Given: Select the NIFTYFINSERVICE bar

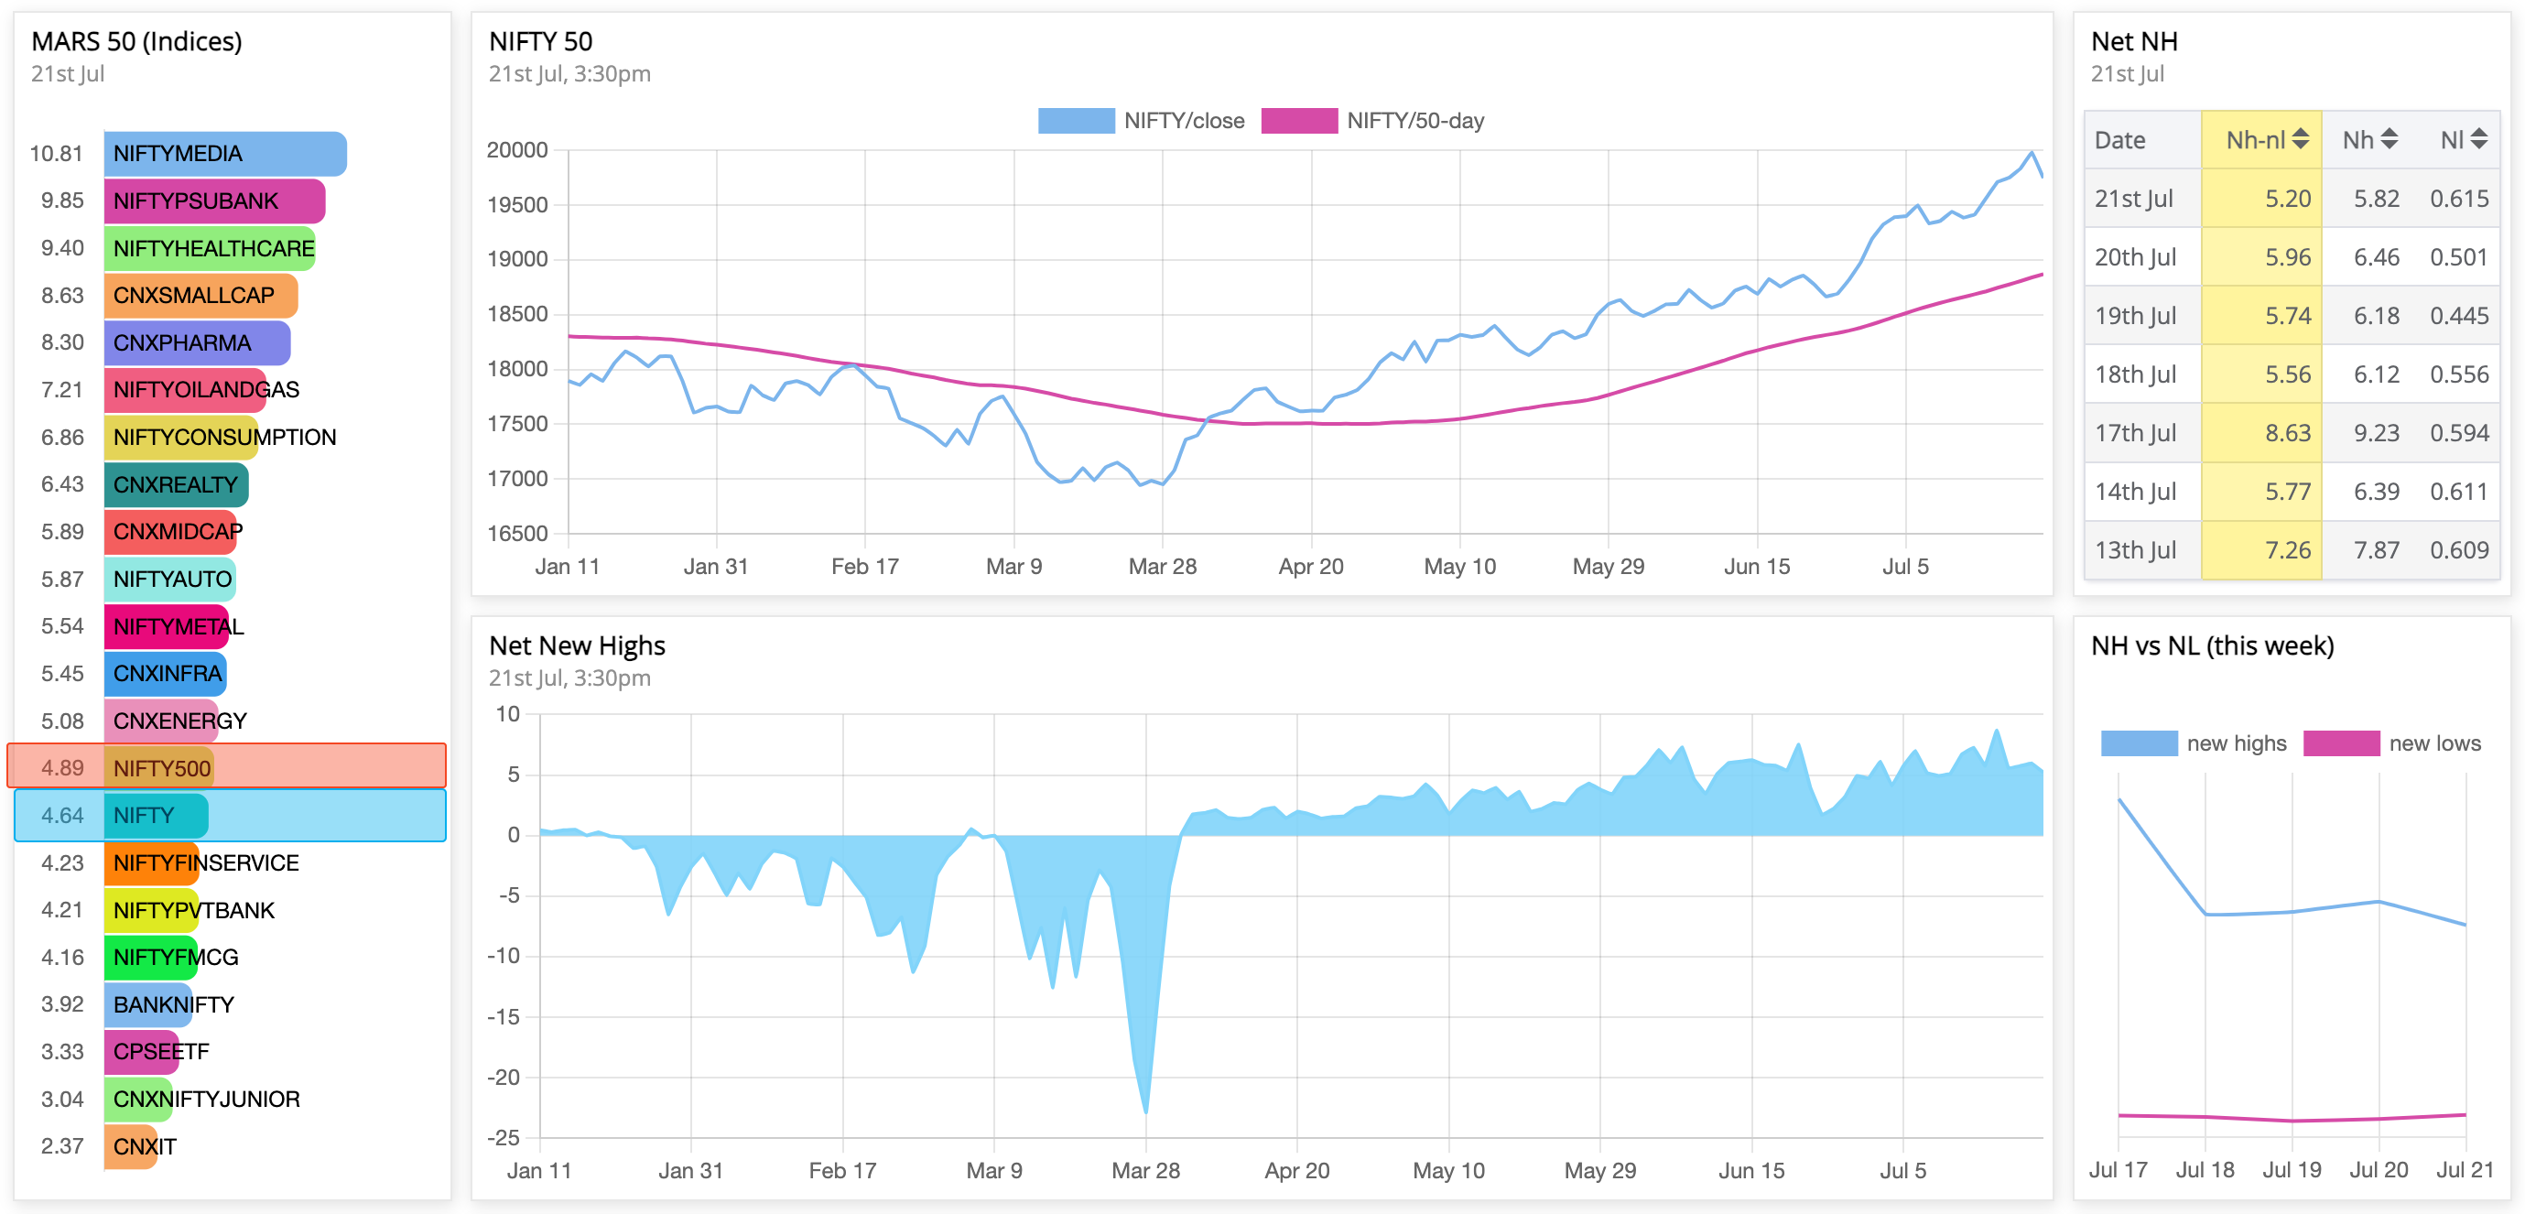Looking at the screenshot, I should (x=152, y=863).
